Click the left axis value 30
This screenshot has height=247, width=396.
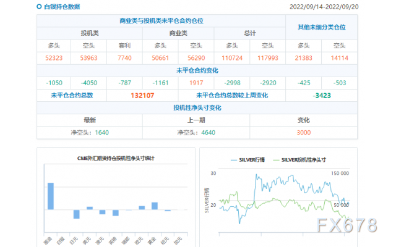point(213,173)
